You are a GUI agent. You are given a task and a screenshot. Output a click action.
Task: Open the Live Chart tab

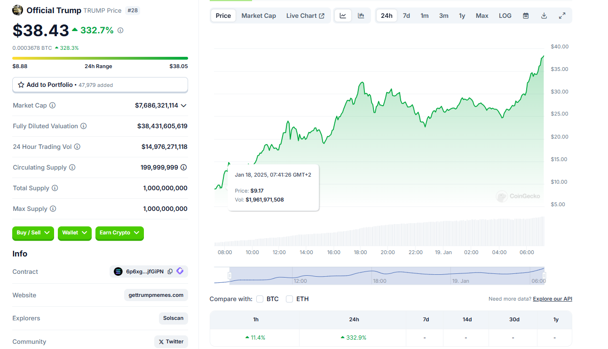[305, 16]
